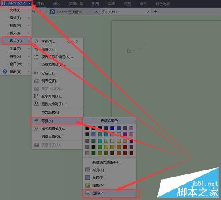Choose 边框和底纹(B) borders and shading
This screenshot has height=200, width=221.
57,64
